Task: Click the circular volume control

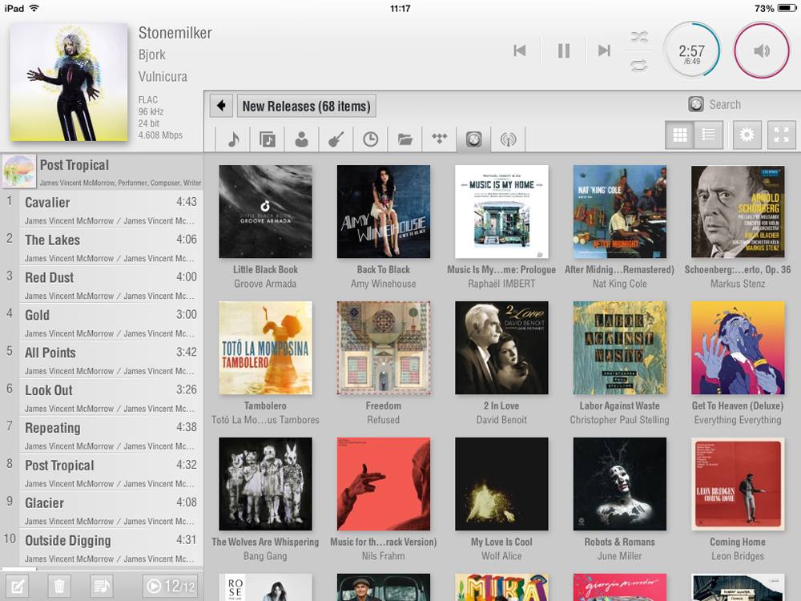Action: tap(762, 50)
